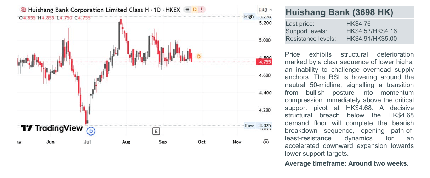Click the red 4.755 current price label
Viewport: 430px width, 178px height.
click(x=265, y=62)
